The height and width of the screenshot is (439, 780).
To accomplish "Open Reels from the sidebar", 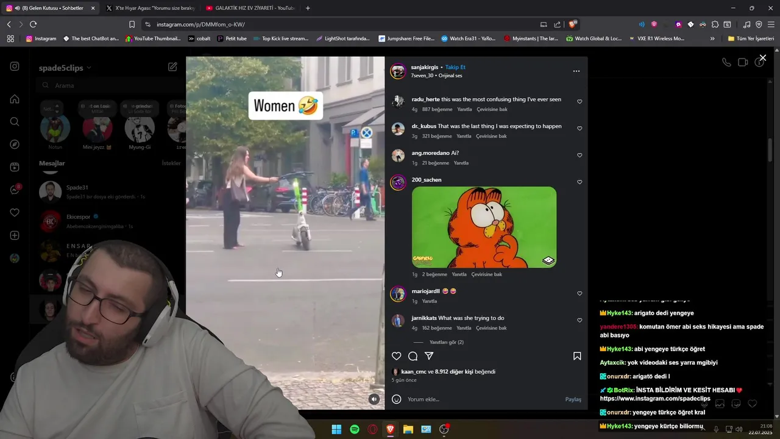I will pos(15,167).
